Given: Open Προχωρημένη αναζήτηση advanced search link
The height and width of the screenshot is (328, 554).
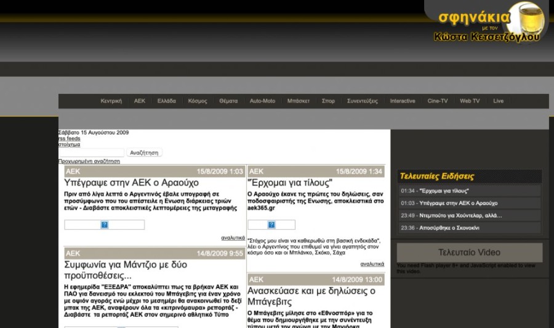Looking at the screenshot, I should click(89, 161).
